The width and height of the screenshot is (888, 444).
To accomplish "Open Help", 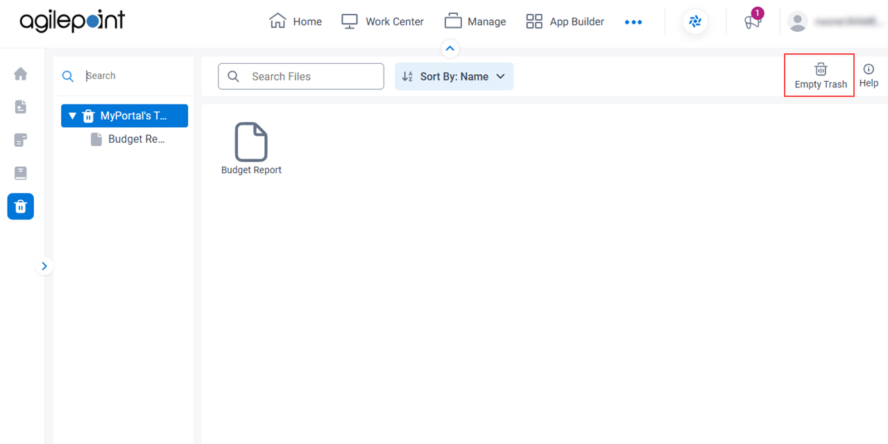I will 869,76.
